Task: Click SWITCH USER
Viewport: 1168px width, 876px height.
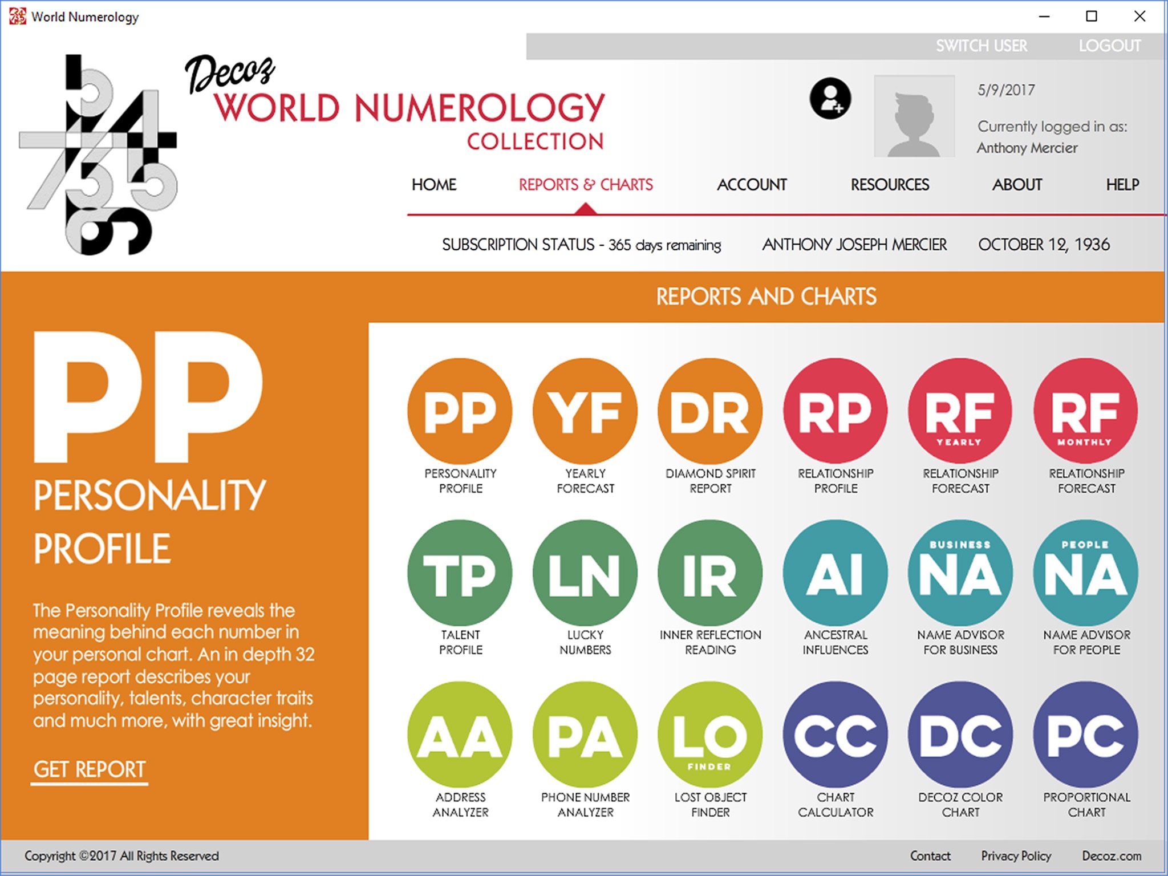Action: (982, 46)
